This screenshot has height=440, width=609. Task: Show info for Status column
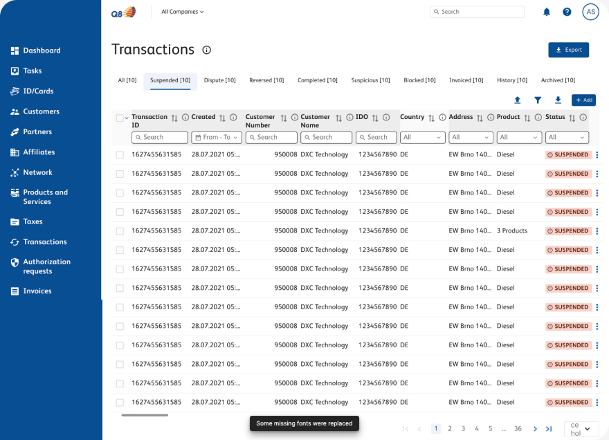pos(583,118)
